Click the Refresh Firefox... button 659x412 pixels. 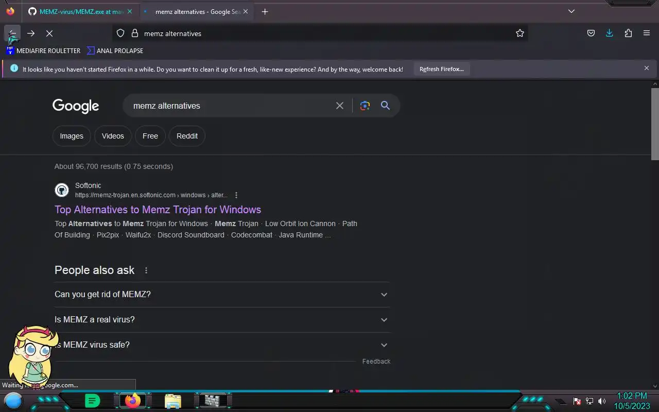coord(442,69)
